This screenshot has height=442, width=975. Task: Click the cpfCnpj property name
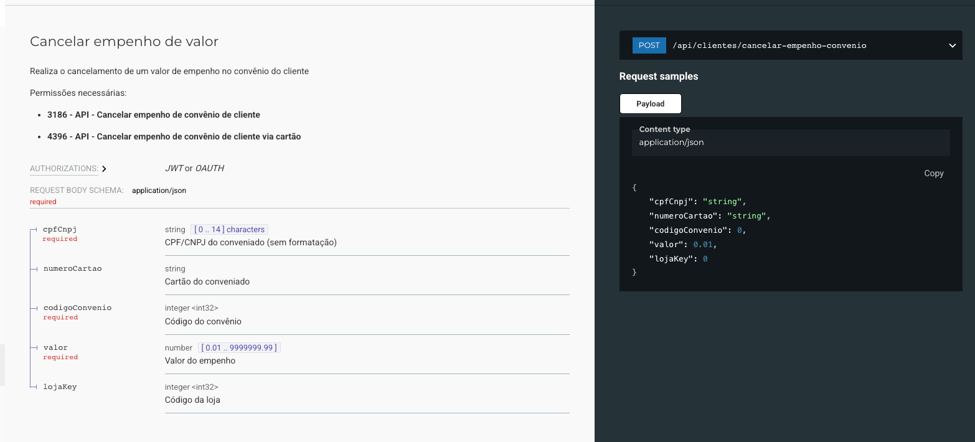click(x=60, y=229)
